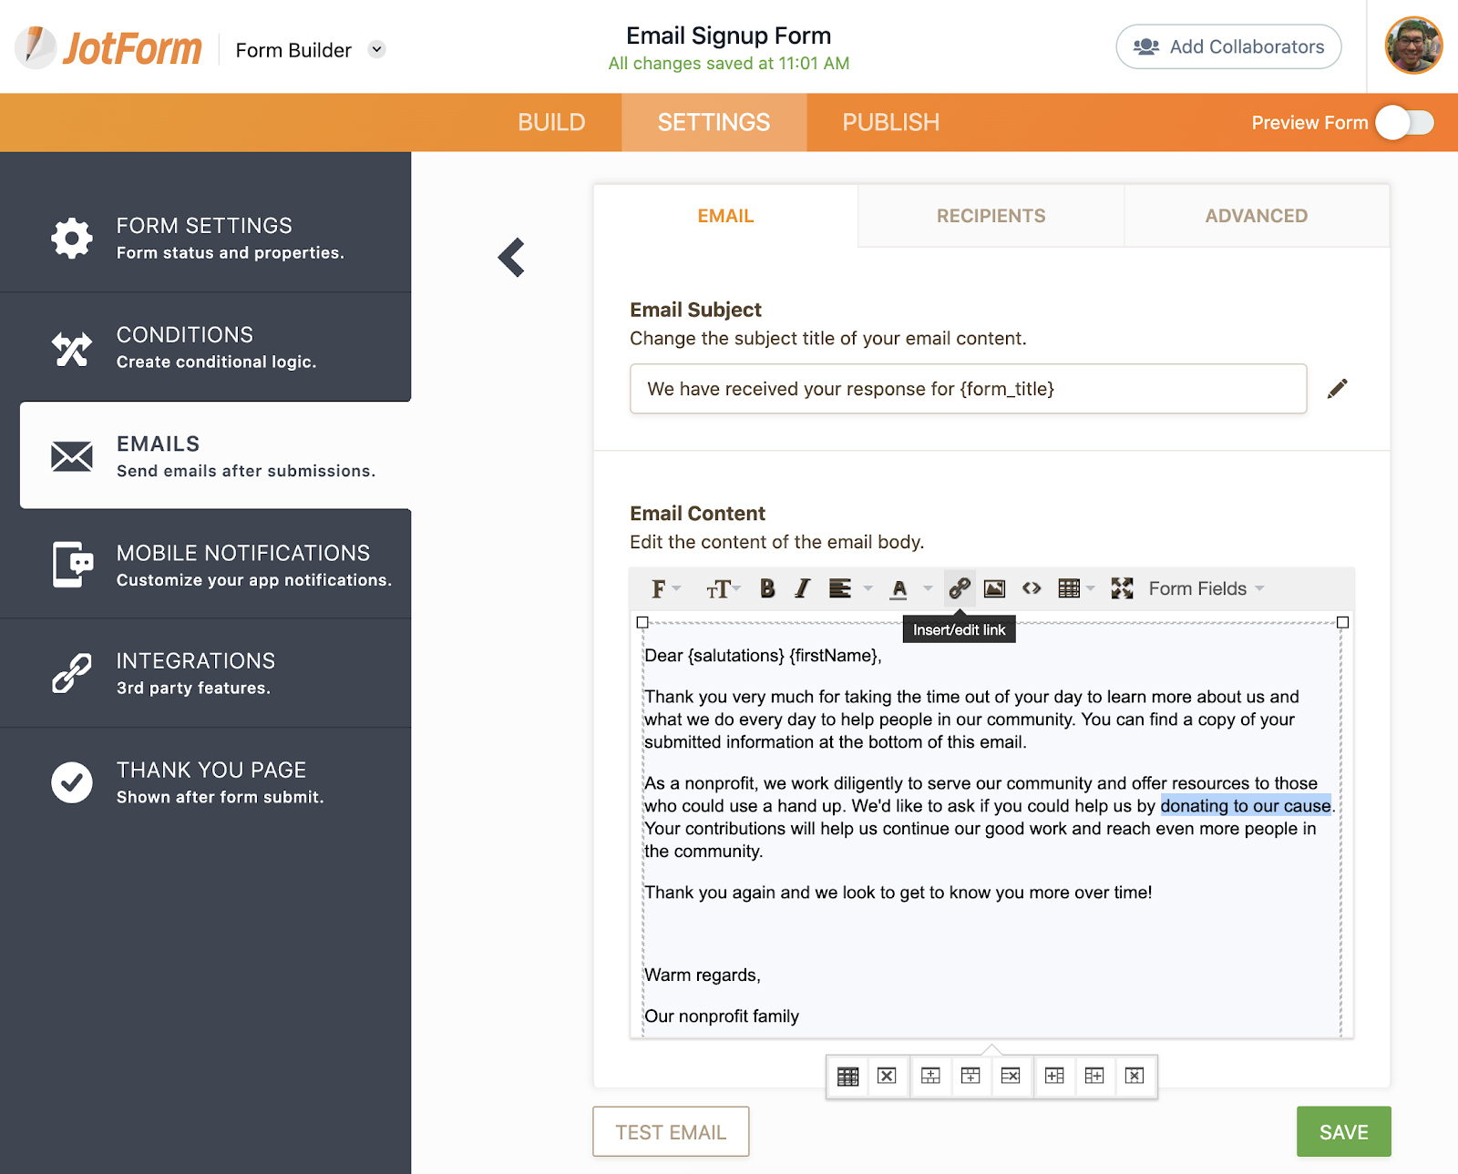The height and width of the screenshot is (1174, 1458).
Task: Open table properties in the floating table toolbar
Action: tap(847, 1077)
